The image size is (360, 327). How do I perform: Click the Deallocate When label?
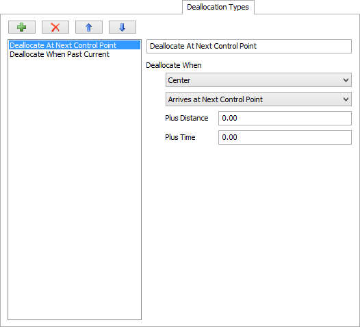174,65
